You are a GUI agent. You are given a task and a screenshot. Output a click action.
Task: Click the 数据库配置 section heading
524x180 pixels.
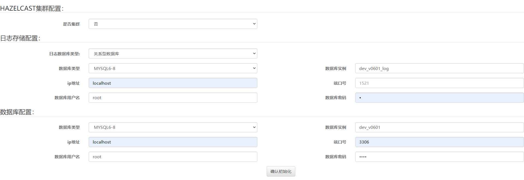pyautogui.click(x=17, y=112)
